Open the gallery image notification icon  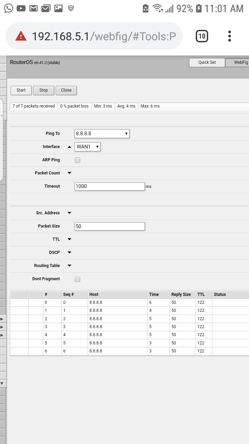coord(58,8)
